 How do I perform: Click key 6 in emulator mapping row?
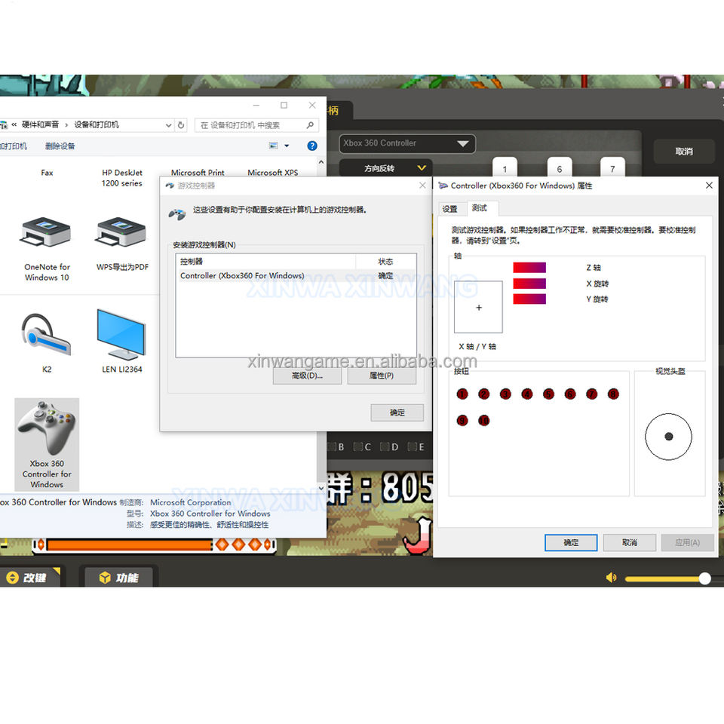tap(559, 167)
